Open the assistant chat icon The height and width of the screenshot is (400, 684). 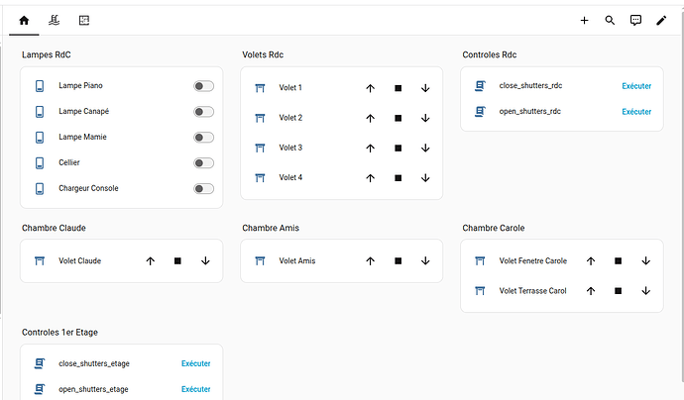pos(635,21)
